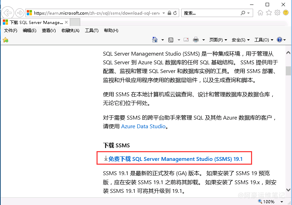
Task: Click the smiley feedback icon
Action: click(286, 13)
